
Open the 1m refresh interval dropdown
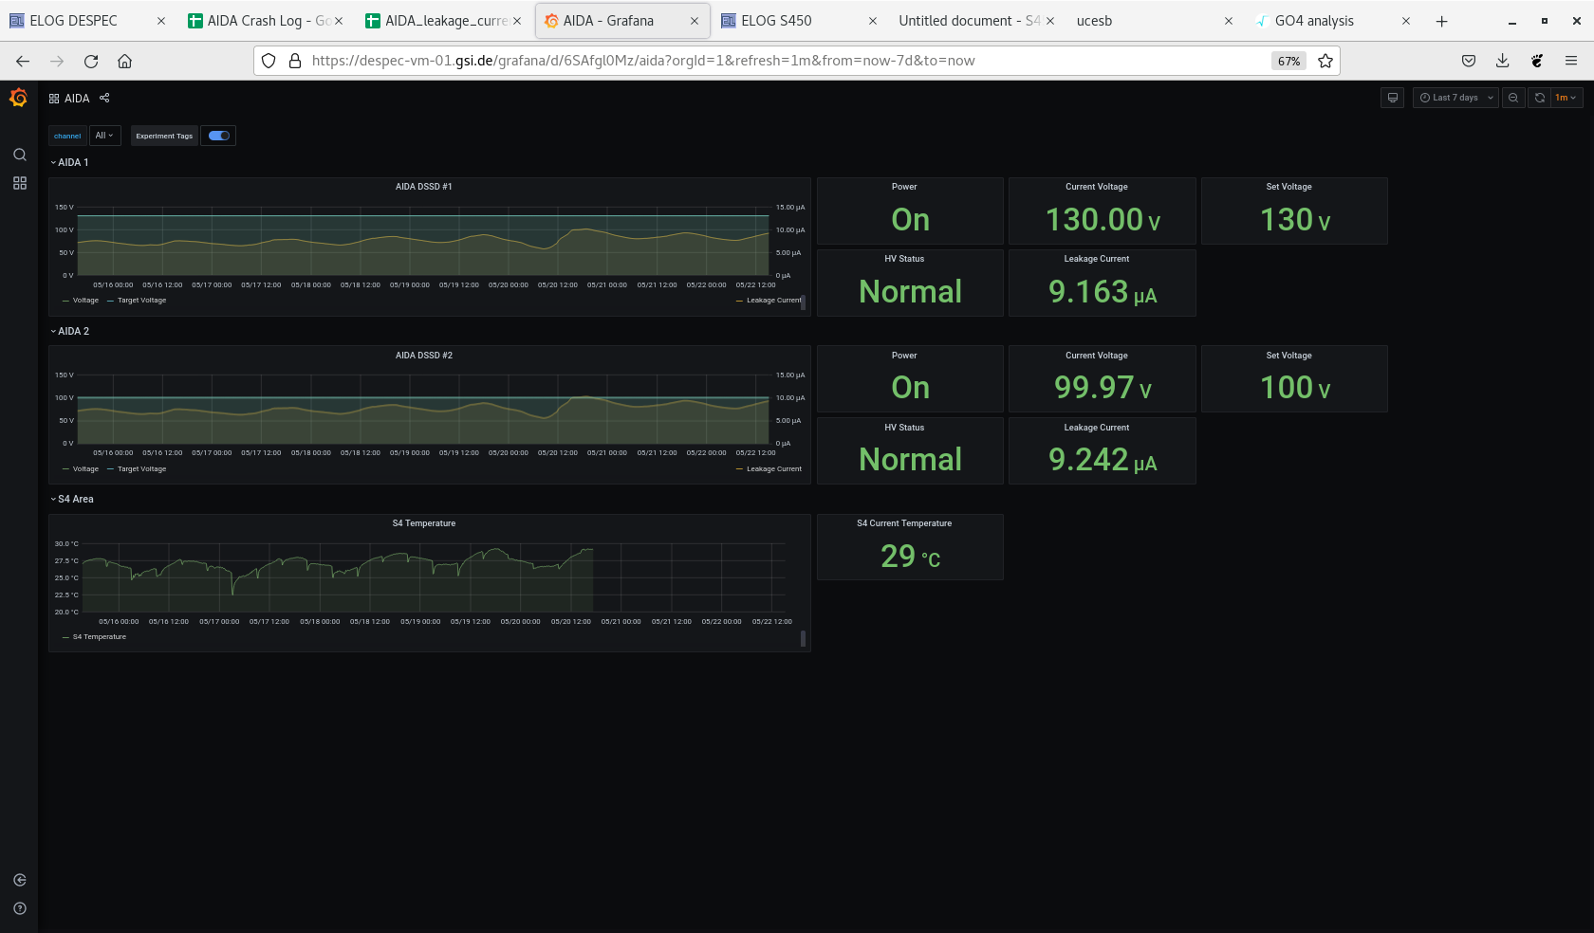1566,98
